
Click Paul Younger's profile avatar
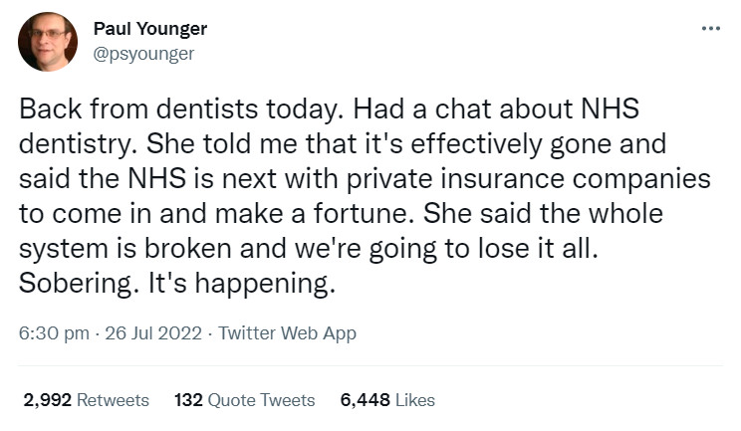click(48, 42)
